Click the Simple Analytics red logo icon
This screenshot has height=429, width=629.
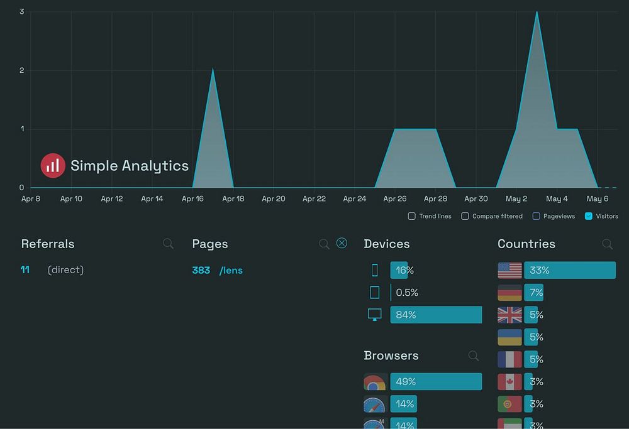coord(53,165)
